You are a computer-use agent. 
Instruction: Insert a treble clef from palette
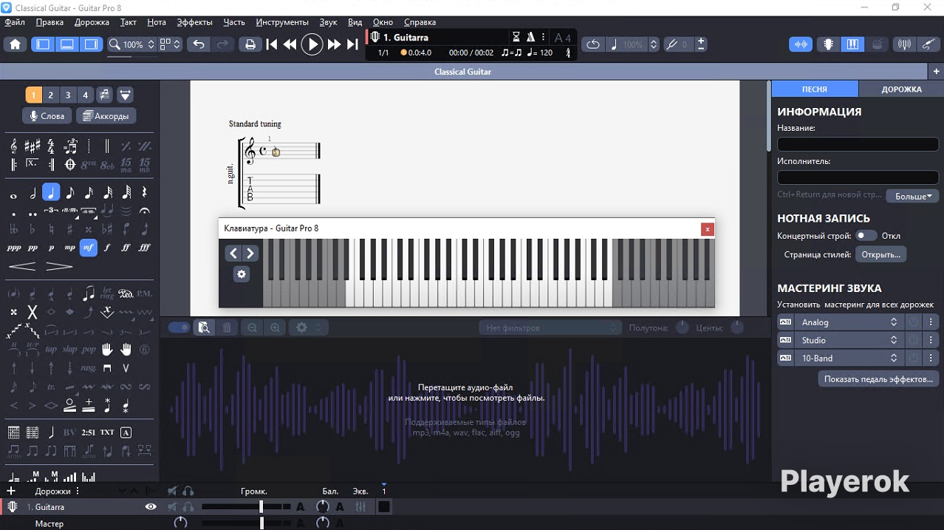[x=14, y=146]
